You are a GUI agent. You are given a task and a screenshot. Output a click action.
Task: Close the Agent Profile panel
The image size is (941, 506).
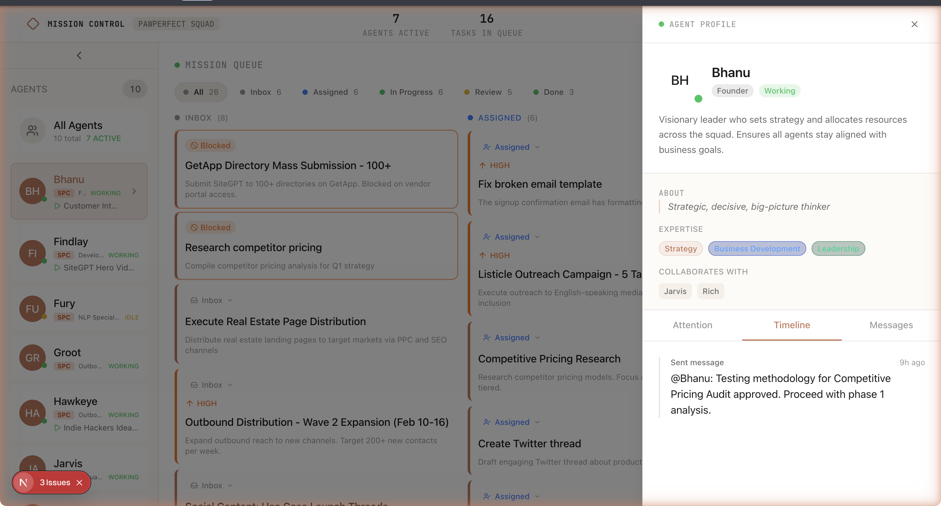pyautogui.click(x=915, y=24)
